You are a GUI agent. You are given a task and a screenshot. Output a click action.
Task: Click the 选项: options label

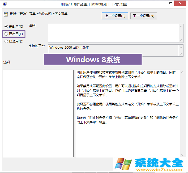7,62
